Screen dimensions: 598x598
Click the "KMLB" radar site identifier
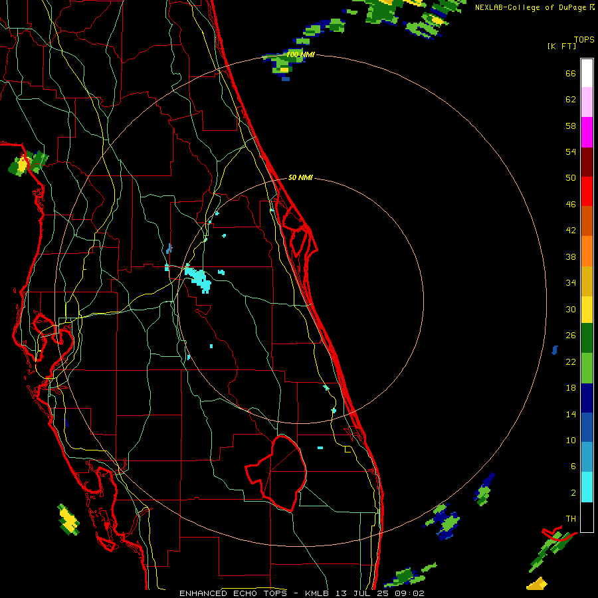coord(318,593)
